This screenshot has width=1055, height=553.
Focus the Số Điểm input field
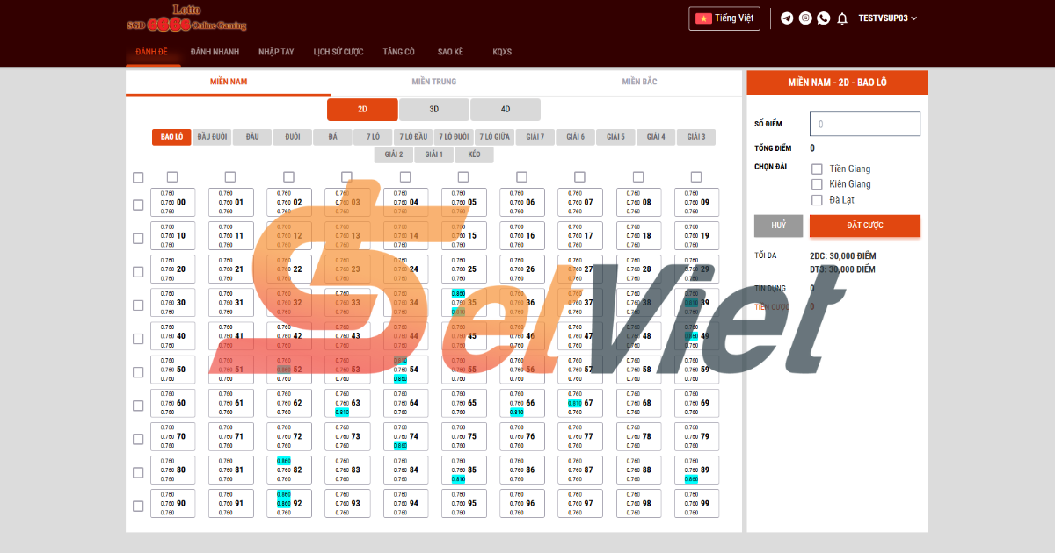(x=864, y=124)
